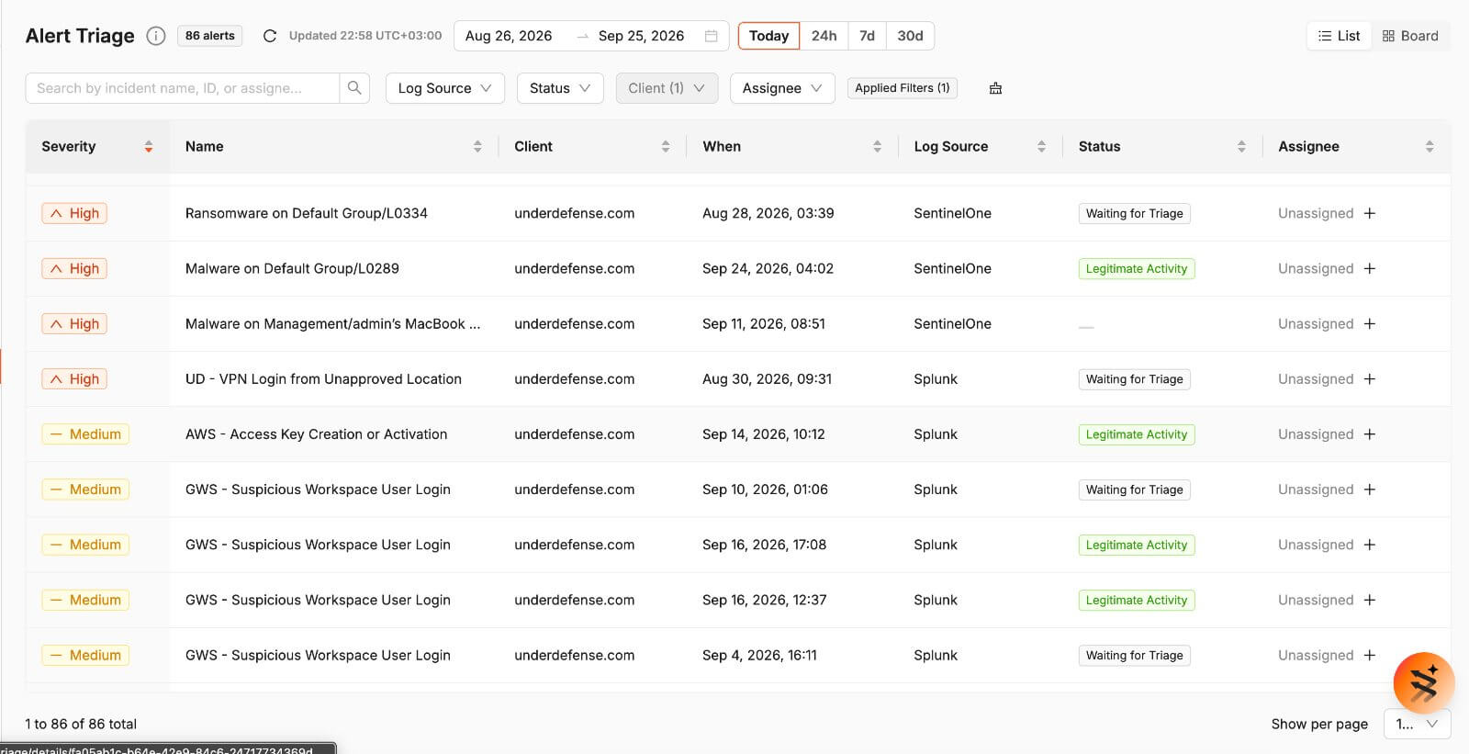Click the Aug 26, 2026 start date
Screen dimensions: 1469x754
click(509, 36)
